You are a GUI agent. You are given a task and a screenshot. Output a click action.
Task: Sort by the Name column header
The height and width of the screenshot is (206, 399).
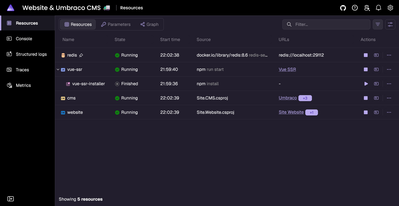coord(68,39)
